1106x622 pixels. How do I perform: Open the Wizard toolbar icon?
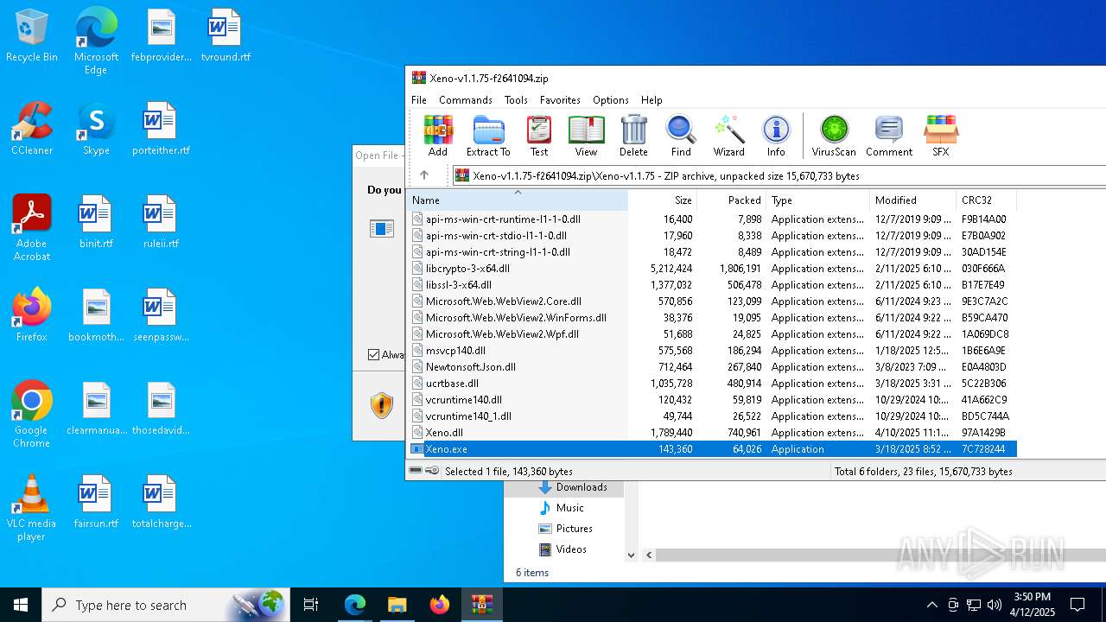728,136
